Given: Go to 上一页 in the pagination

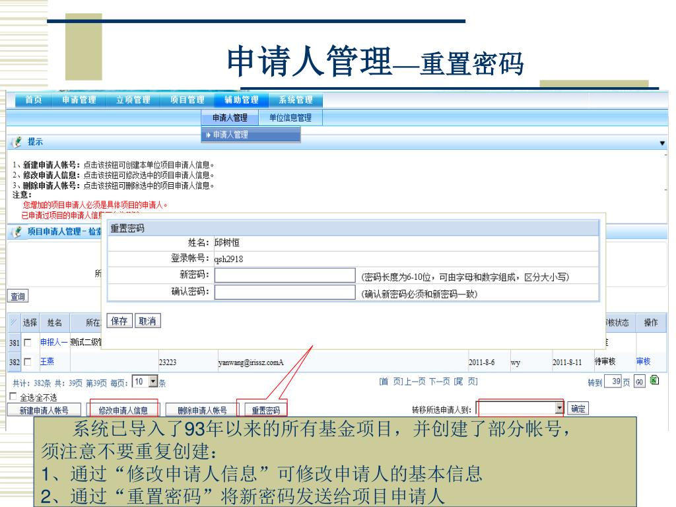Looking at the screenshot, I should point(414,382).
